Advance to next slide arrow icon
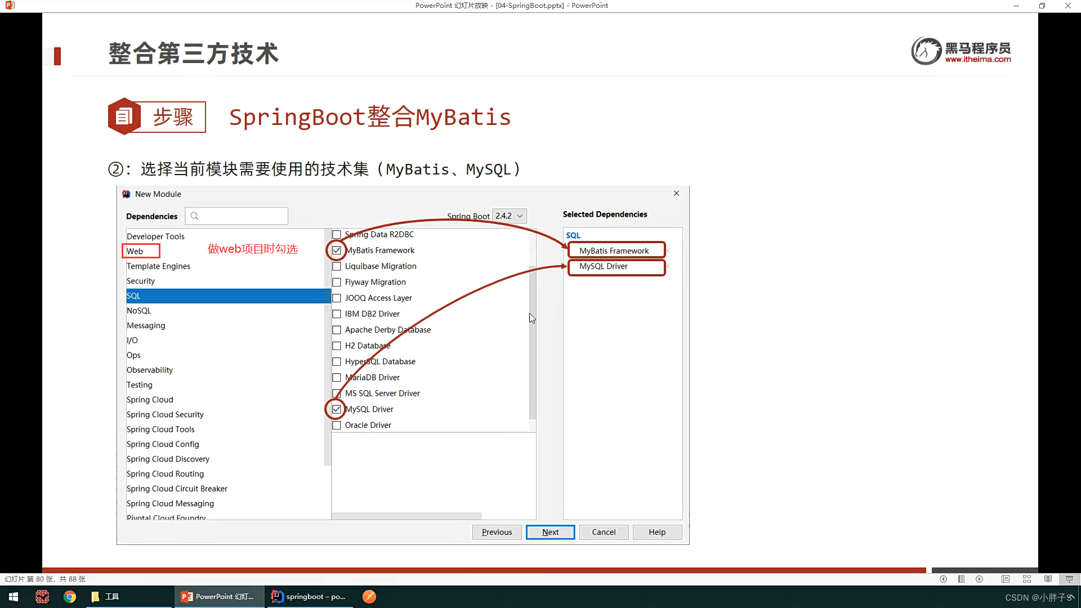This screenshot has height=608, width=1081. 980,579
